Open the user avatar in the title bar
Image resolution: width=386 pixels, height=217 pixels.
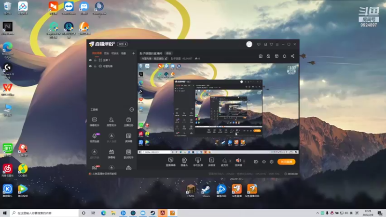point(249,44)
